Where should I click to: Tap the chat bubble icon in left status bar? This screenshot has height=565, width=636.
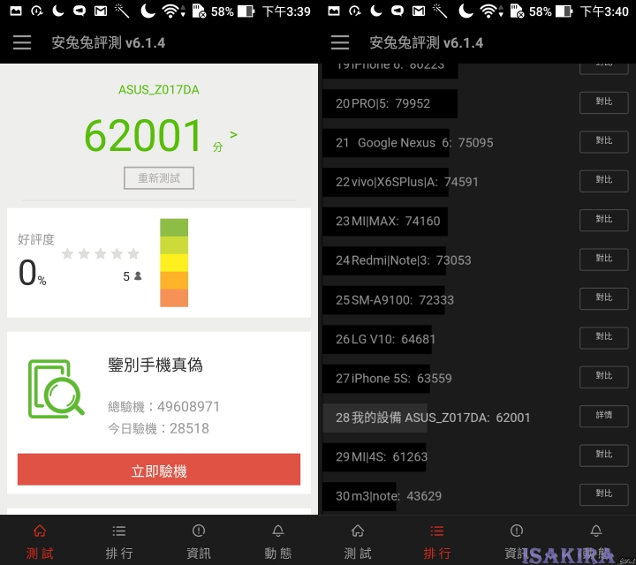(79, 11)
